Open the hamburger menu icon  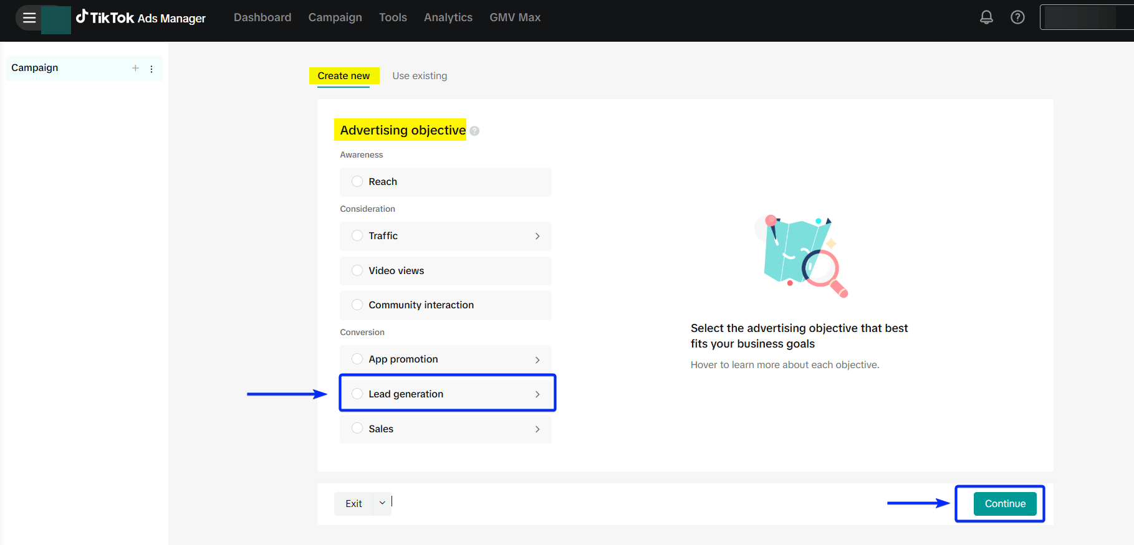pyautogui.click(x=29, y=17)
